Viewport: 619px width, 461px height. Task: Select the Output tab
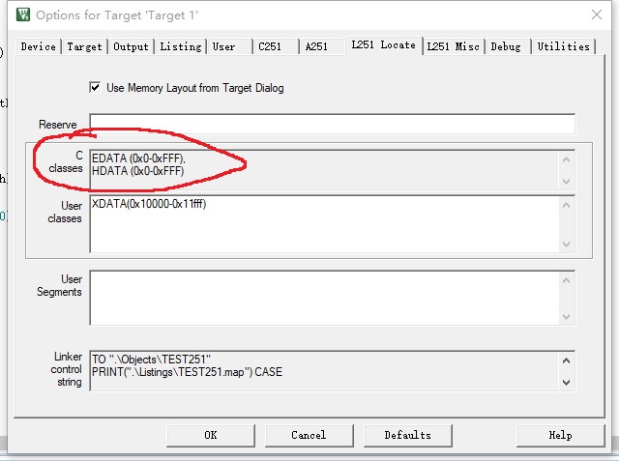[x=132, y=46]
